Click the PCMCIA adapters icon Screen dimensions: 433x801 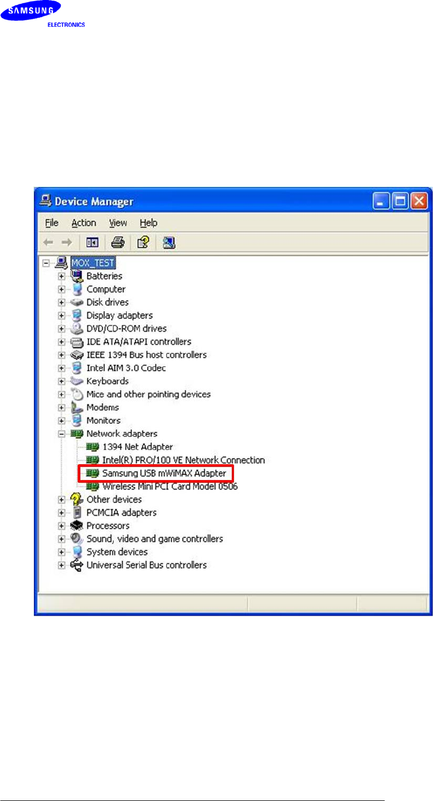click(77, 512)
